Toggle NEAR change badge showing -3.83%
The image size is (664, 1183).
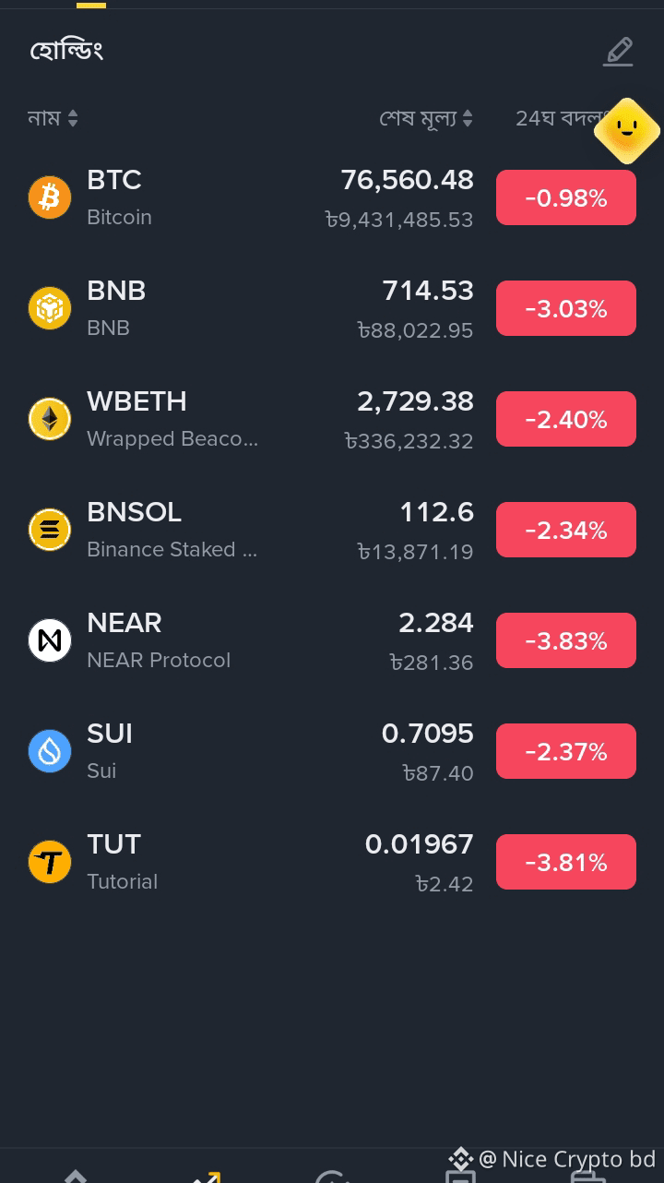[566, 640]
